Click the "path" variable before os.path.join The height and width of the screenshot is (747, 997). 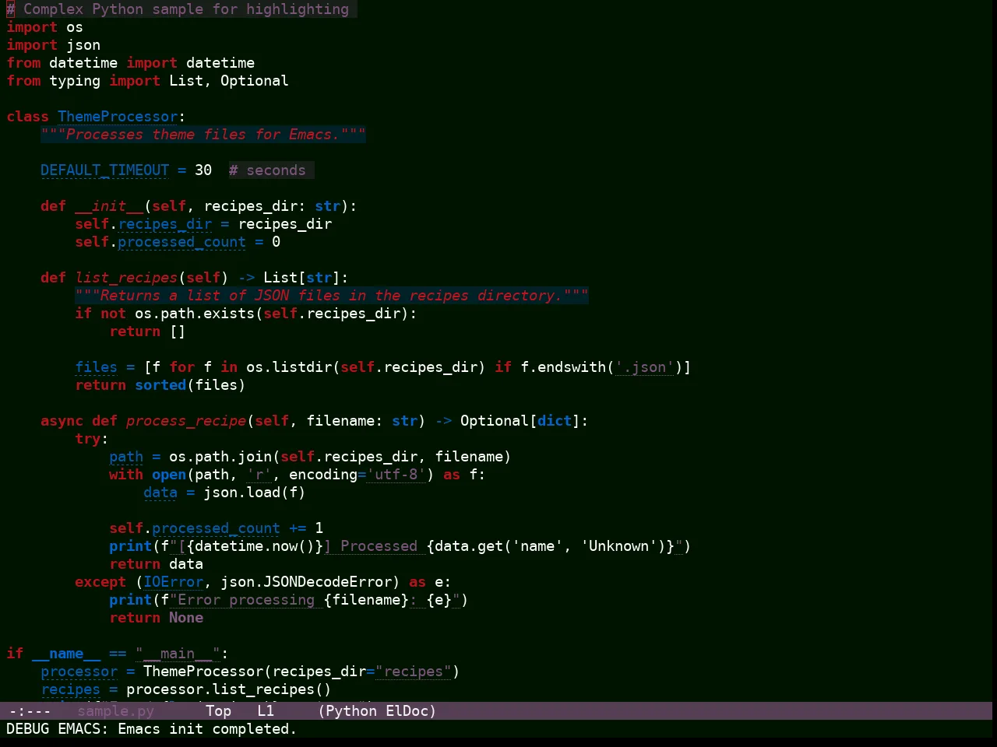click(x=126, y=457)
